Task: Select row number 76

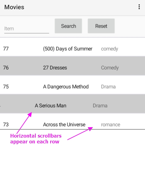Action: click(6, 68)
